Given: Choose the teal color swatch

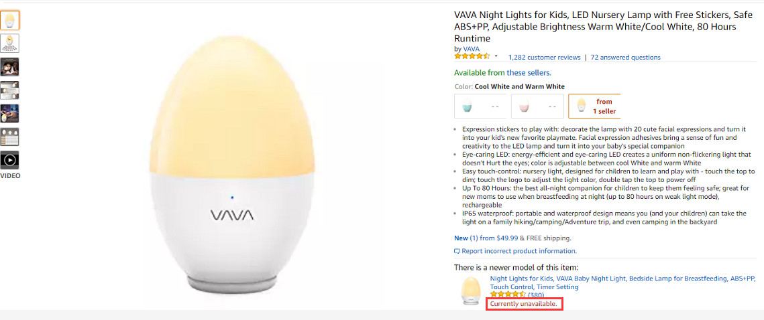Looking at the screenshot, I should (480, 106).
